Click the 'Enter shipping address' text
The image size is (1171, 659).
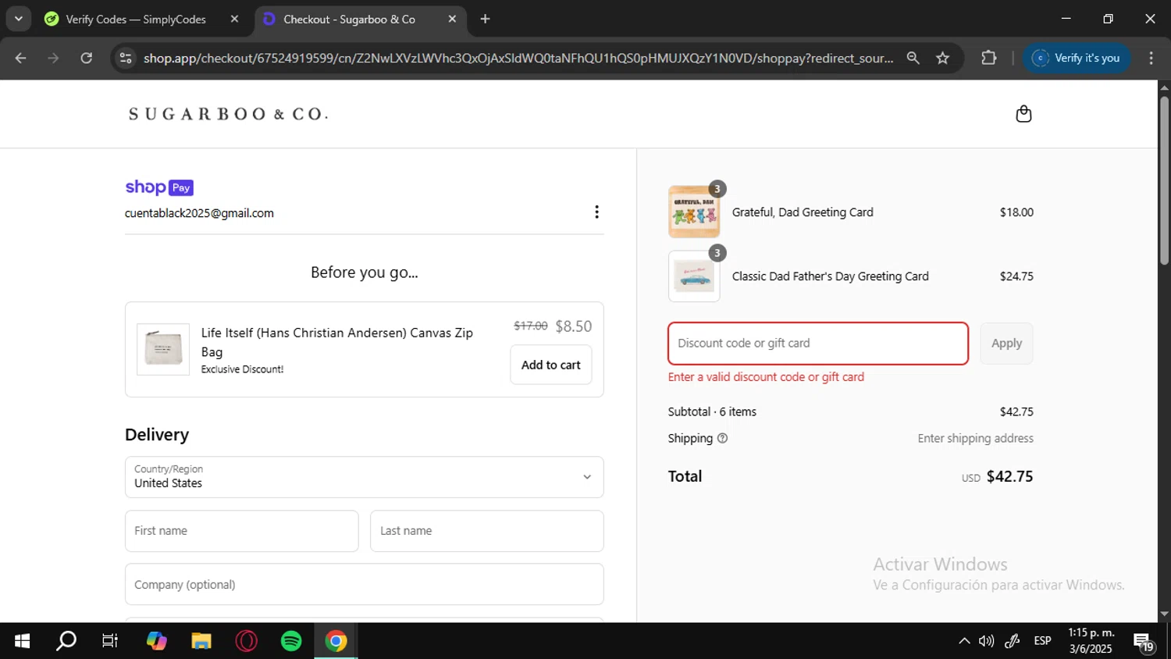pos(975,438)
